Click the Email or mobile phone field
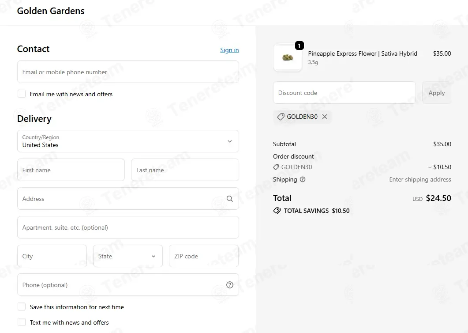This screenshot has width=468, height=333. tap(128, 72)
